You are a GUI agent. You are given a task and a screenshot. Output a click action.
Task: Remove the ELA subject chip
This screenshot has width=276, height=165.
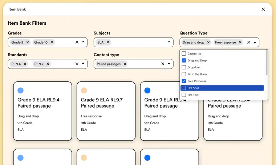(x=108, y=42)
